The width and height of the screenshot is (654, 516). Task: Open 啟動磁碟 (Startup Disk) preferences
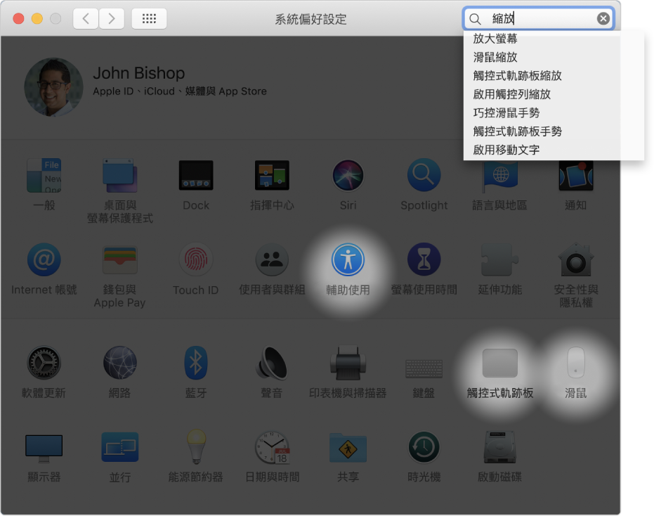(x=499, y=447)
